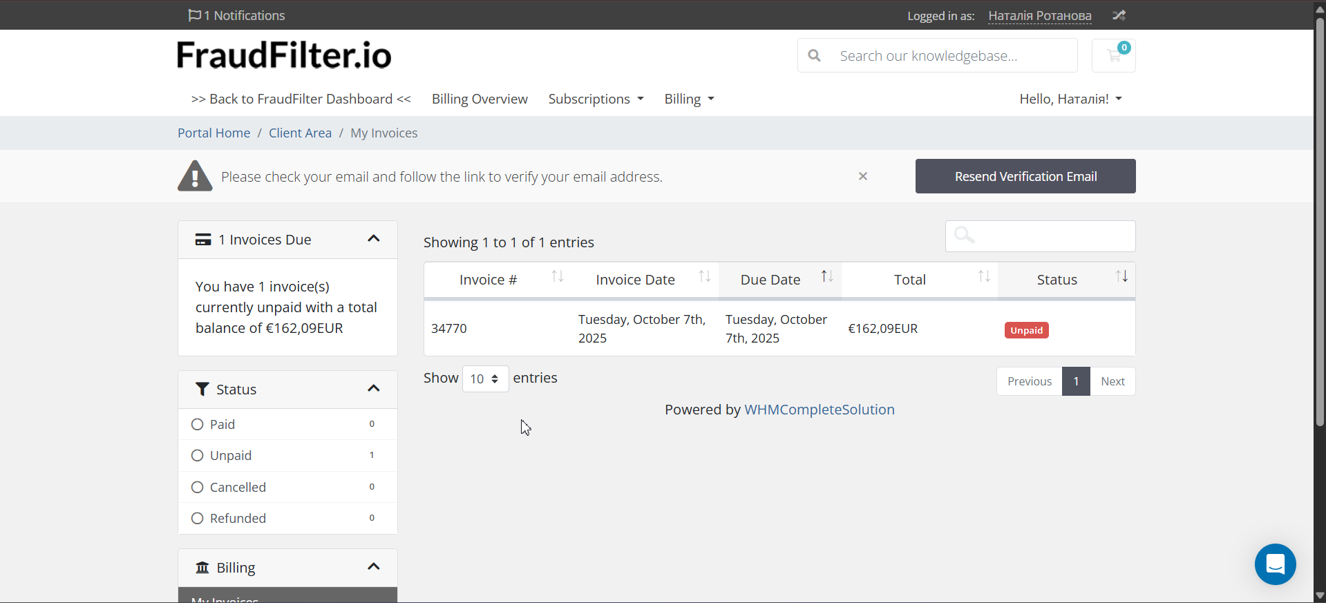This screenshot has width=1326, height=603.
Task: Click the shuffle icon beside the username
Action: pos(1119,15)
